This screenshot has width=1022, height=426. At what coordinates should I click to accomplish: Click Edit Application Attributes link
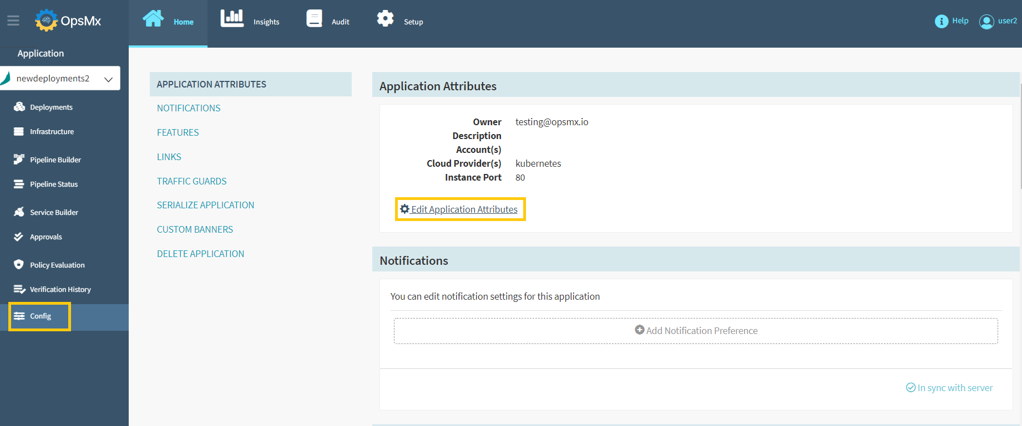pos(464,209)
